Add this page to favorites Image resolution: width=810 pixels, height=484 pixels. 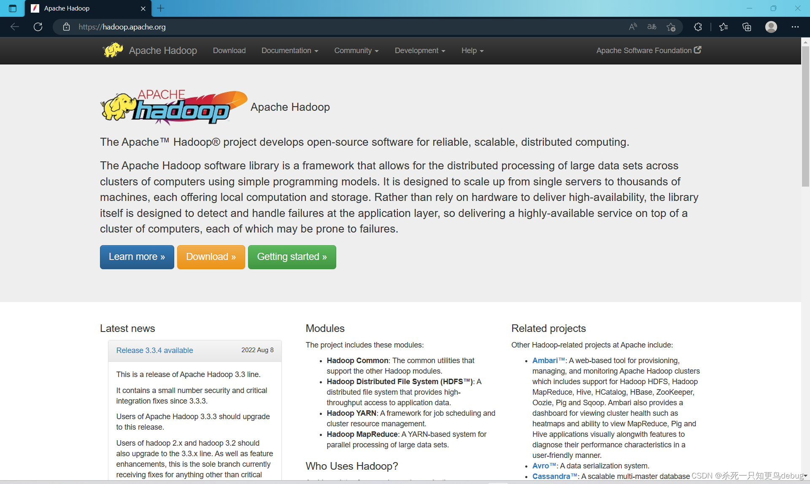(x=671, y=27)
